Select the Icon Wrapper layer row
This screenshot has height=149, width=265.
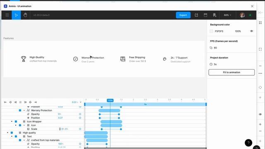tap(43, 122)
